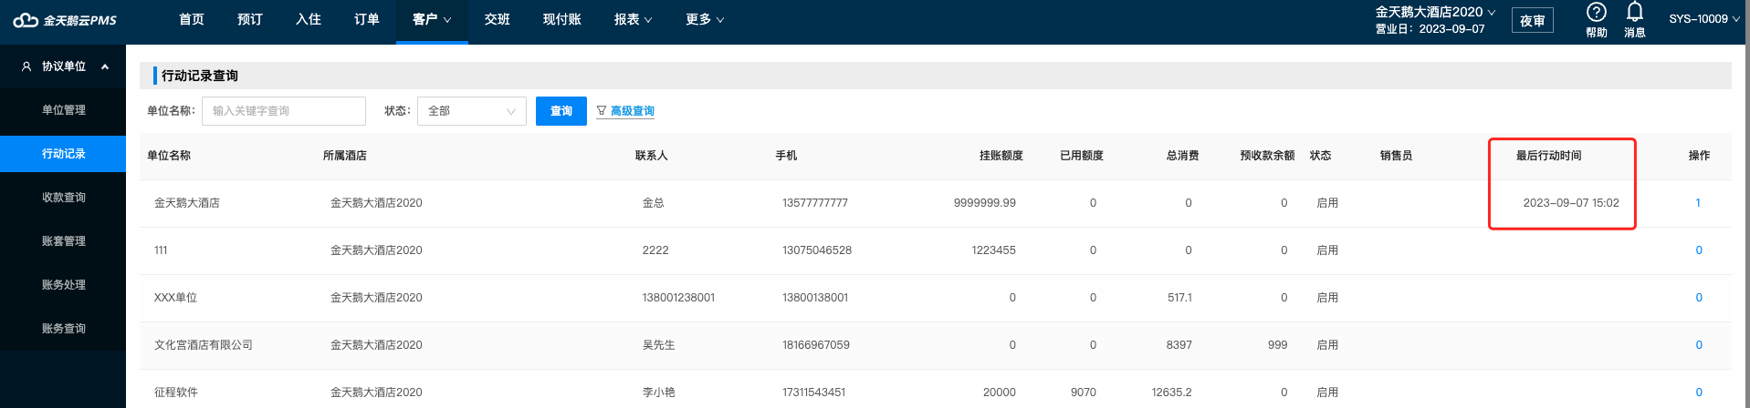Click the 2023-09-07 15:02 action time cell
1750x408 pixels.
[1571, 203]
